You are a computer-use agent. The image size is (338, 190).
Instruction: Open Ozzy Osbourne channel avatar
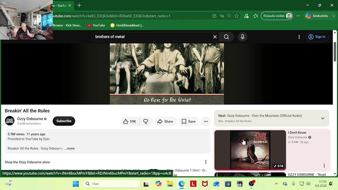click(10, 121)
